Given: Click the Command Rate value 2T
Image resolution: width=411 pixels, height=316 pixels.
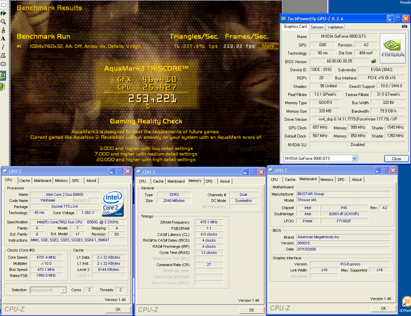Looking at the screenshot, I should [x=209, y=265].
